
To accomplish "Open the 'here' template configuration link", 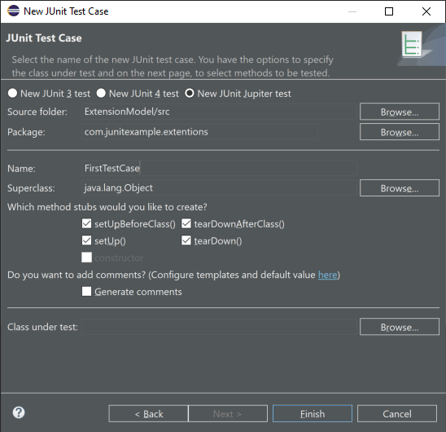I will [x=327, y=275].
